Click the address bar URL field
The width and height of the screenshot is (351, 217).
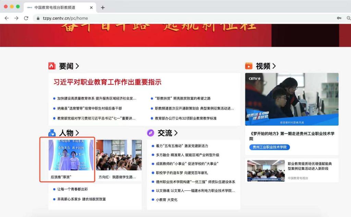(171, 18)
